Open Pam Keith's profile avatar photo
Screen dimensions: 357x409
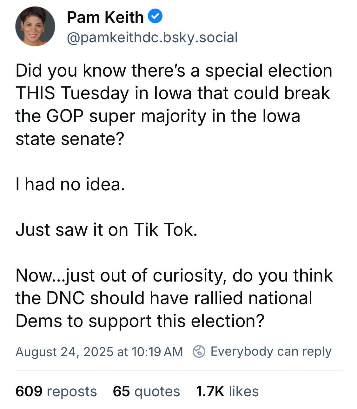pos(35,27)
